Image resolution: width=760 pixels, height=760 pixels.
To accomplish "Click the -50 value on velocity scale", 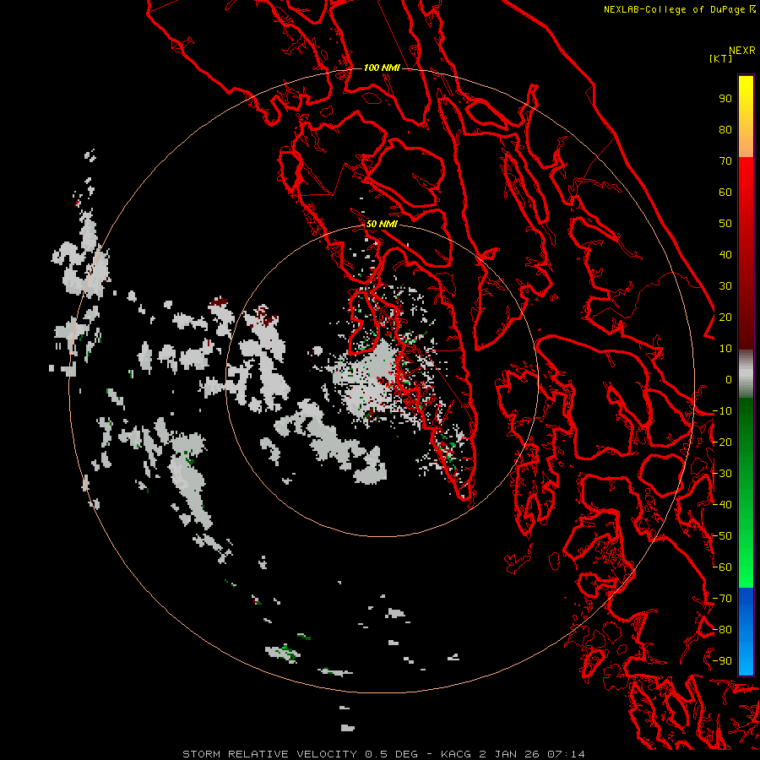I will coord(722,536).
